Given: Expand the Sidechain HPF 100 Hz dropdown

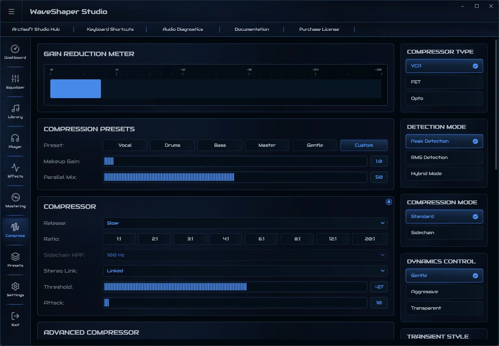Looking at the screenshot, I should tap(245, 255).
